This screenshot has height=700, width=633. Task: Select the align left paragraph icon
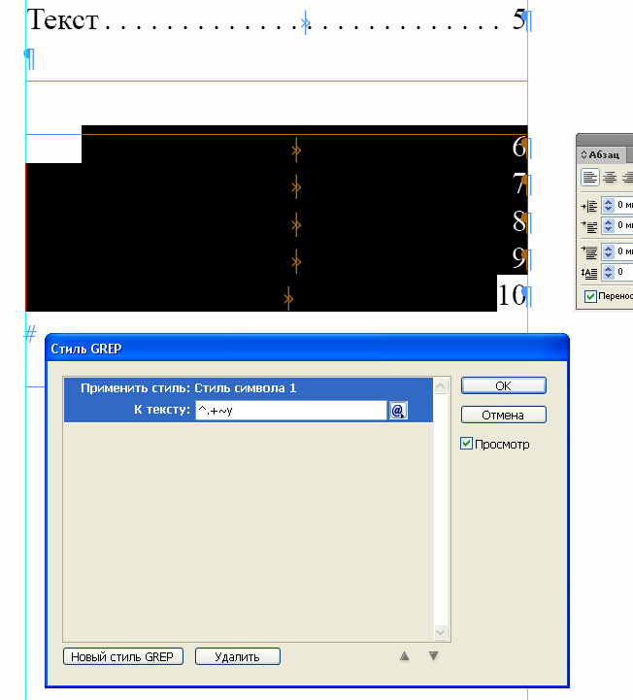click(589, 178)
